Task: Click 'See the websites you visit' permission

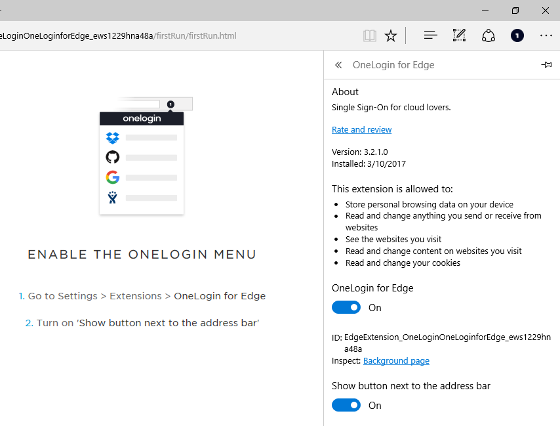Action: point(393,239)
